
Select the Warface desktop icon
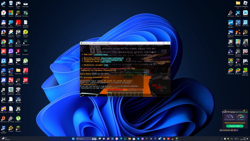[3, 100]
